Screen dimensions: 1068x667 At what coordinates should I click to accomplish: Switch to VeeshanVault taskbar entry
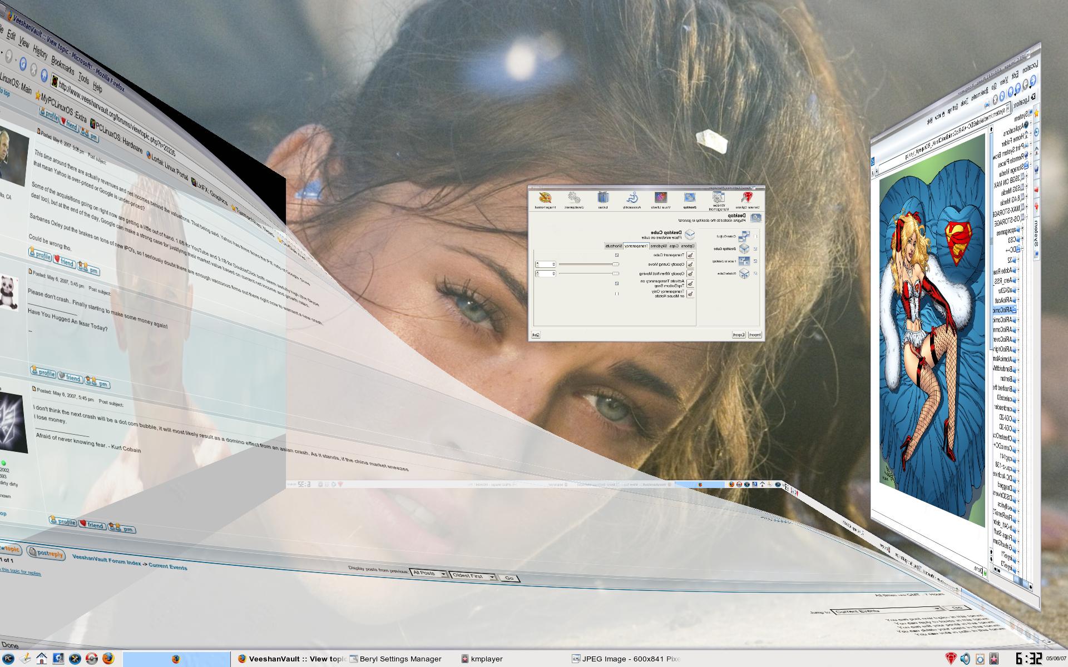click(x=291, y=659)
